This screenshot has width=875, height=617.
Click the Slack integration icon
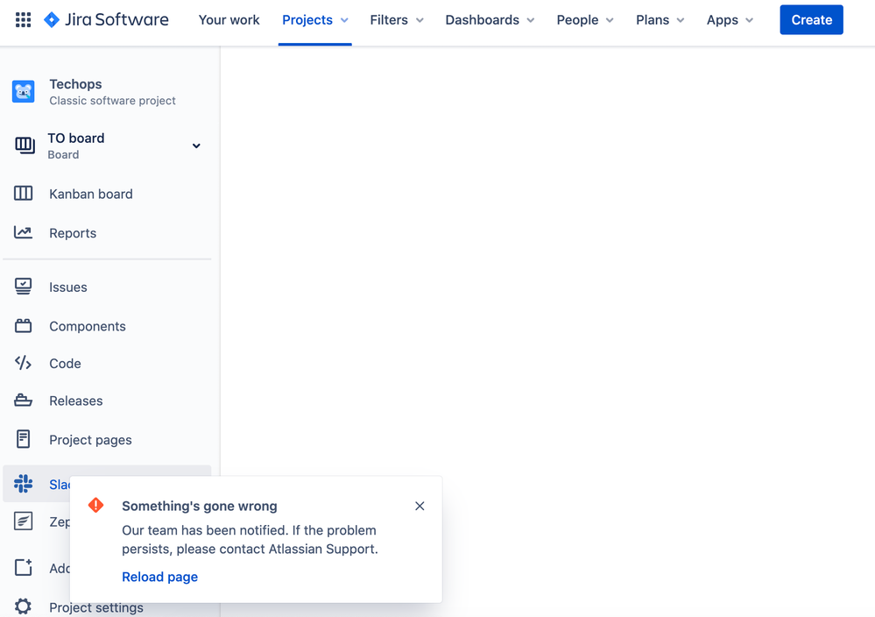coord(24,484)
